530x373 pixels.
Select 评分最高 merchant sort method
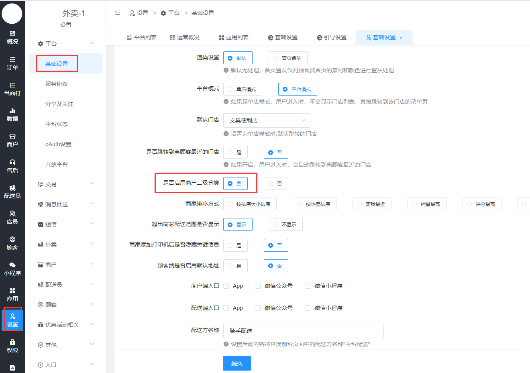(482, 204)
